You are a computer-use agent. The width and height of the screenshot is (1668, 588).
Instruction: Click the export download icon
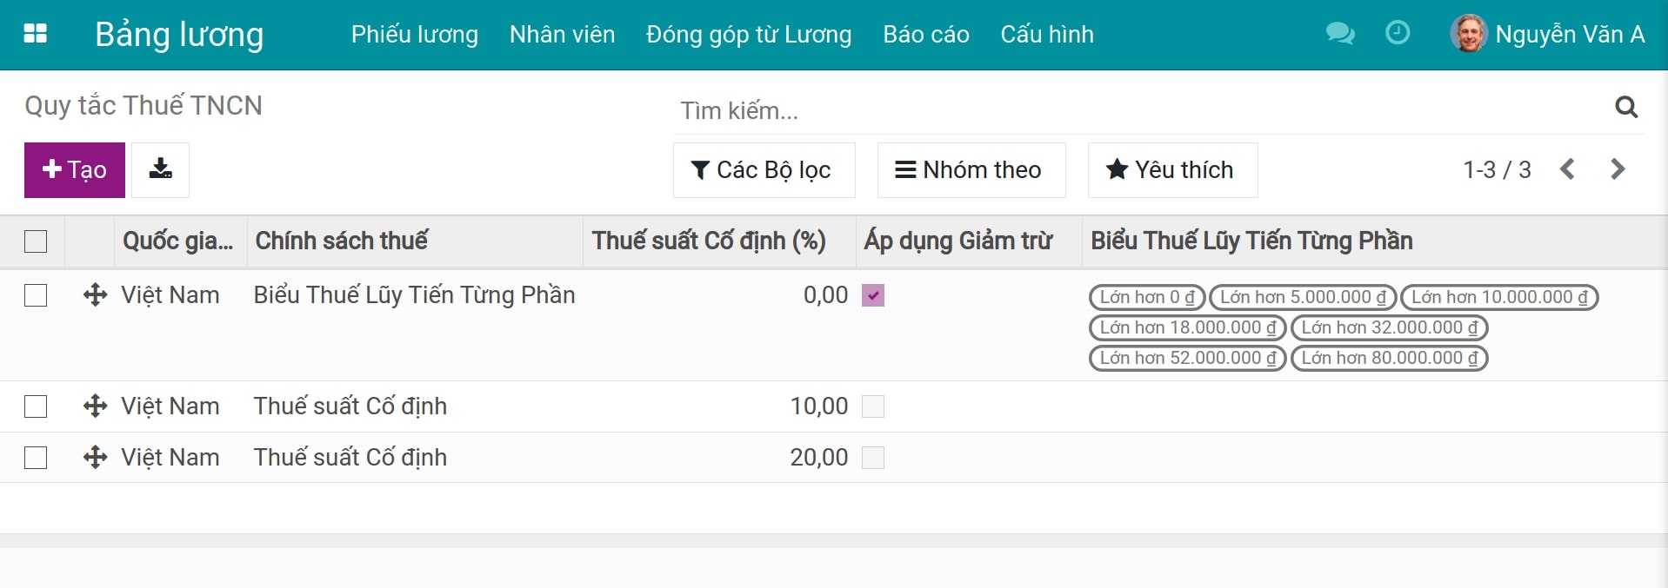[x=160, y=169]
